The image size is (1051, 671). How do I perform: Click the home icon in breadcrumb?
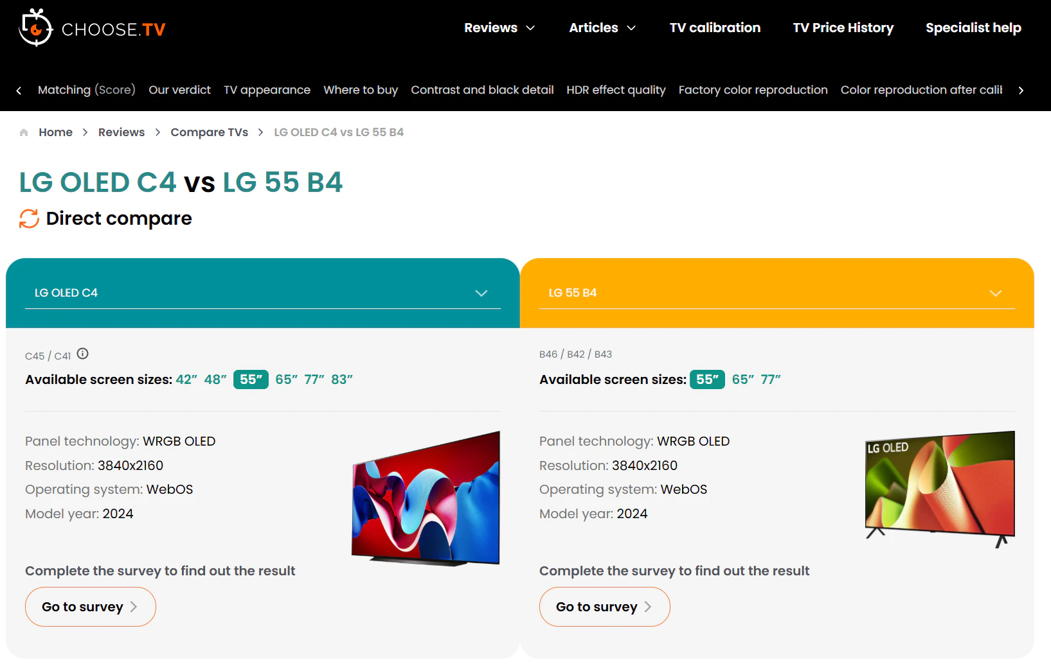coord(24,132)
